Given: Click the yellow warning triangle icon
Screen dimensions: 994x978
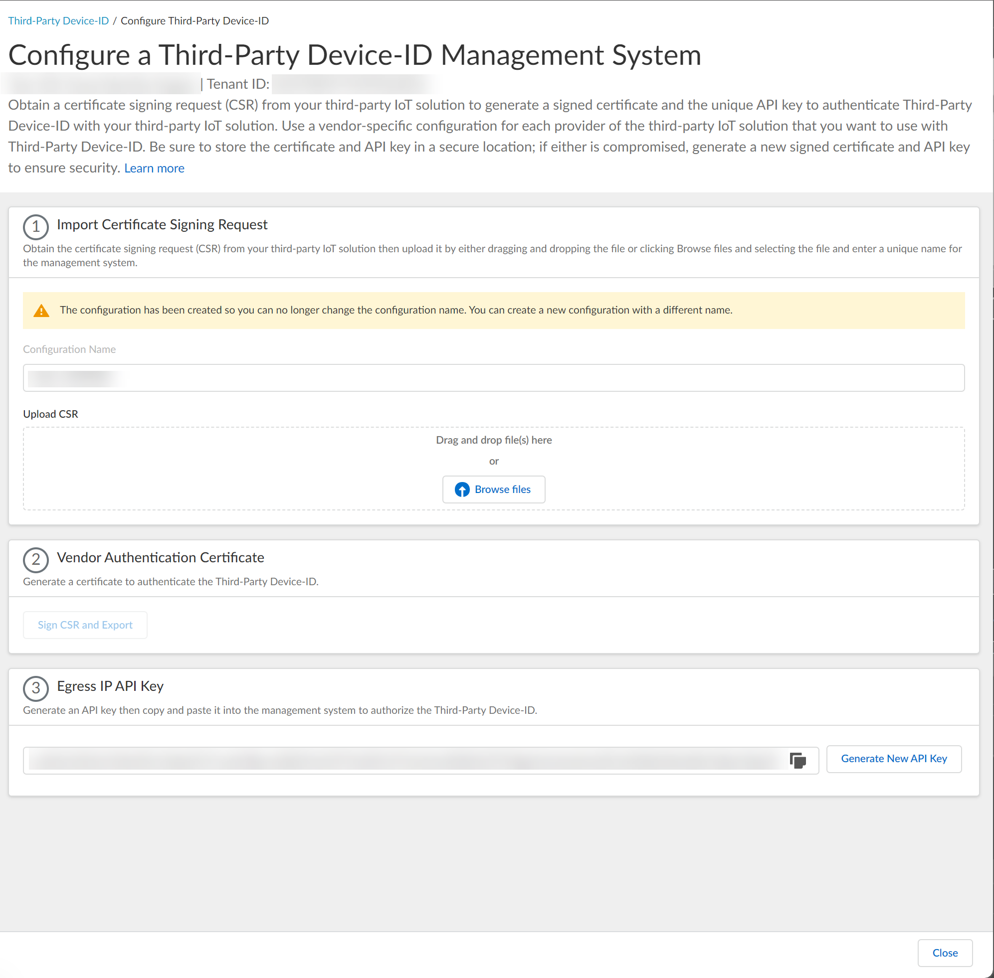Looking at the screenshot, I should [x=41, y=311].
